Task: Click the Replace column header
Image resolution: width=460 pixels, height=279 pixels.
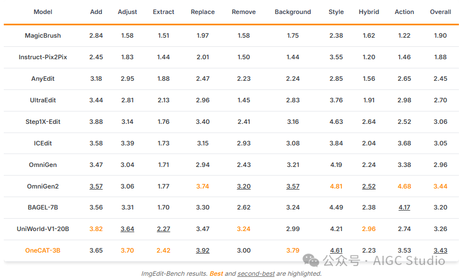Action: [203, 12]
